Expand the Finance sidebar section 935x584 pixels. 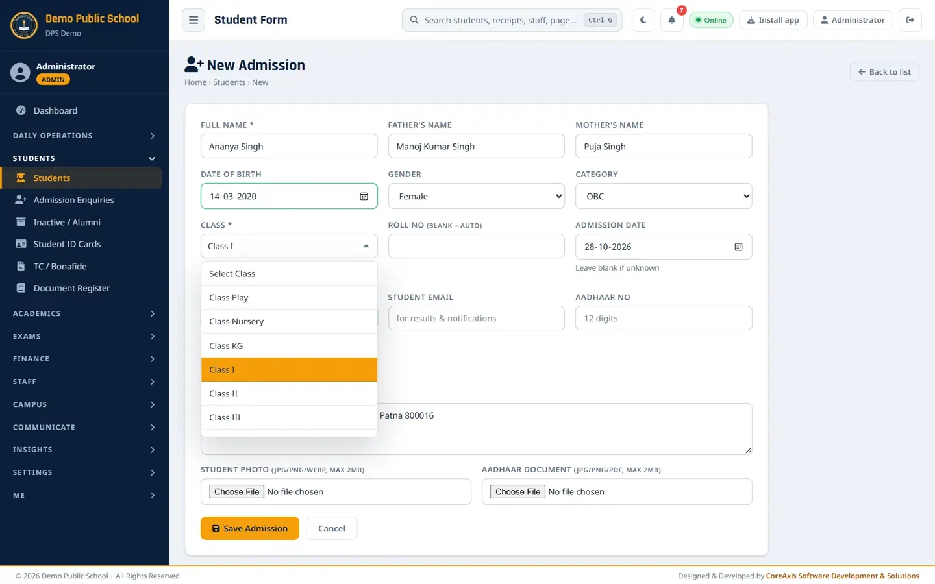84,359
